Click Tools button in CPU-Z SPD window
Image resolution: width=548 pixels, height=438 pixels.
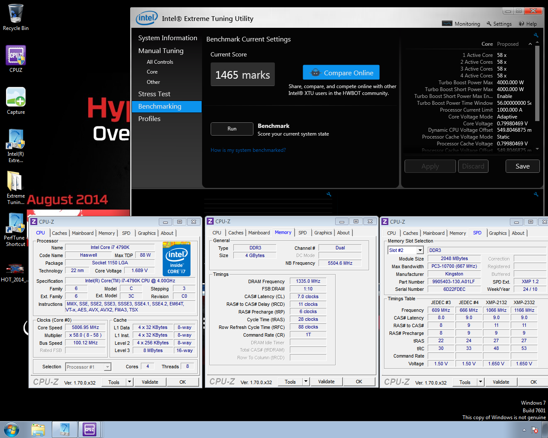pyautogui.click(x=465, y=382)
